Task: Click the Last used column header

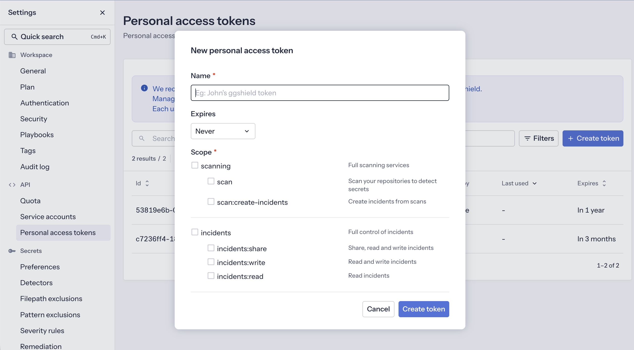Action: 519,183
